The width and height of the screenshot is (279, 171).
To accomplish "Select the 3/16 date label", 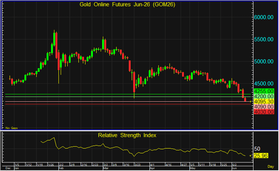I will tap(127, 165).
